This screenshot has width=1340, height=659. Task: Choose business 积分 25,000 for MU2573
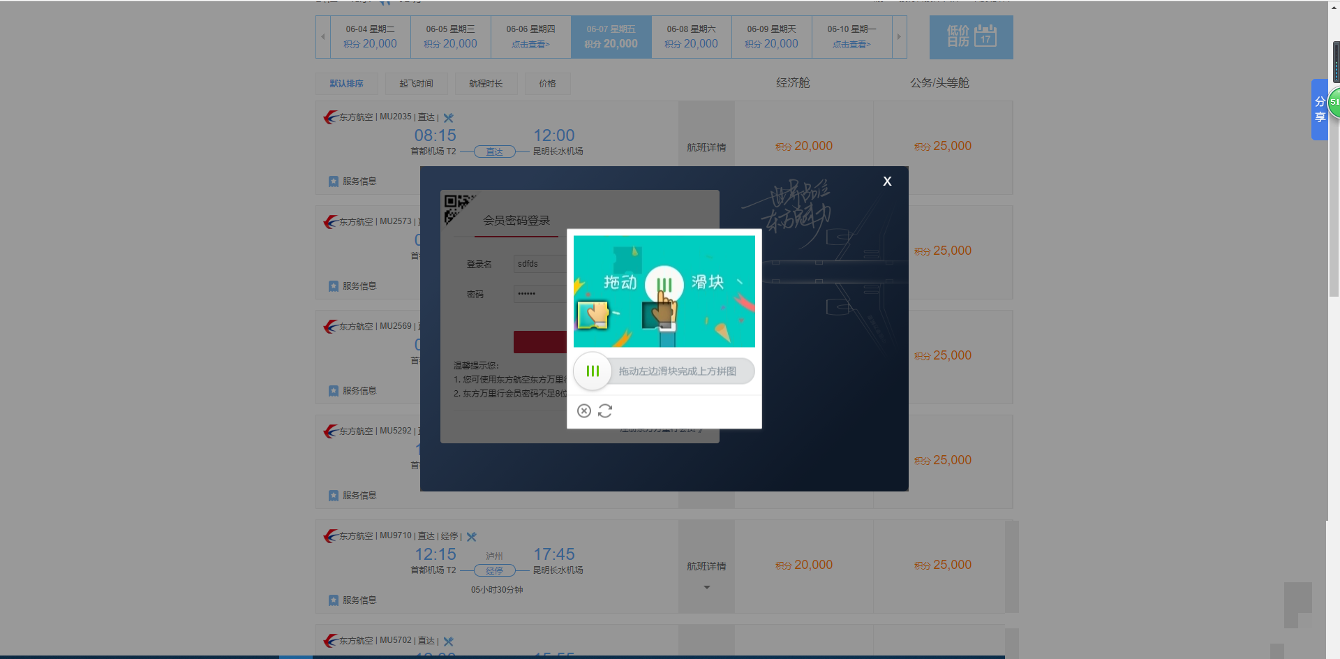coord(943,251)
